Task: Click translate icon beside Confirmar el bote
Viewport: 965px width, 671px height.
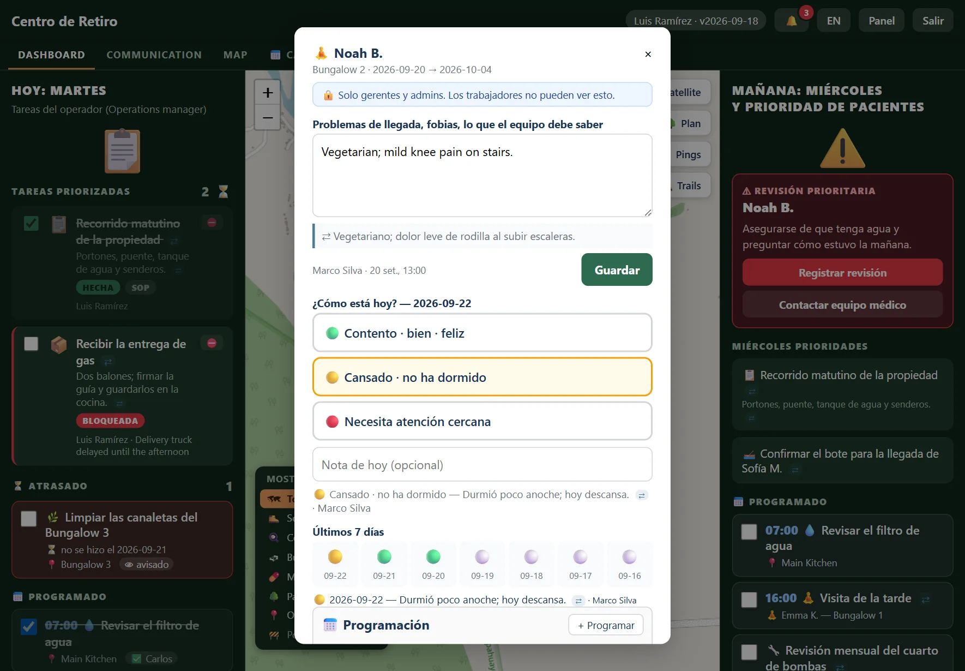Action: (x=795, y=470)
